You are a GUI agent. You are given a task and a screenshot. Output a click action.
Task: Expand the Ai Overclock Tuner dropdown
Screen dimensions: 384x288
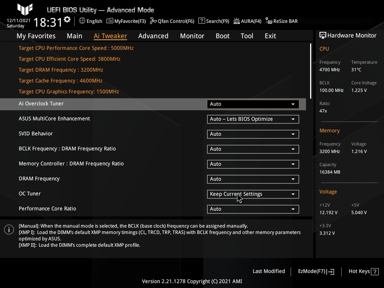tap(253, 104)
